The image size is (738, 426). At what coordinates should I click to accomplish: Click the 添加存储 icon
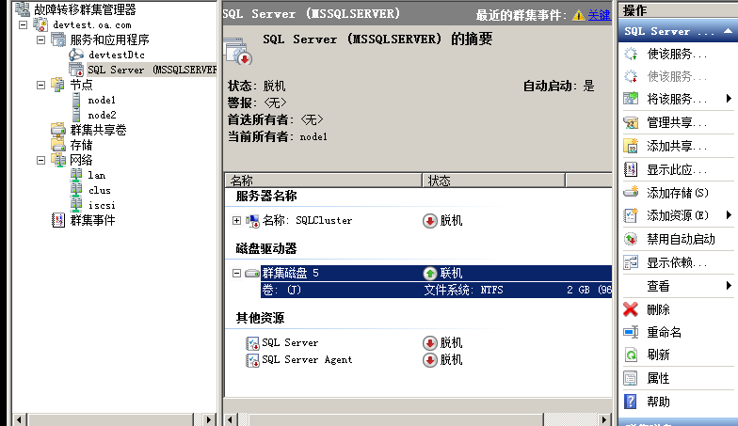(x=631, y=192)
